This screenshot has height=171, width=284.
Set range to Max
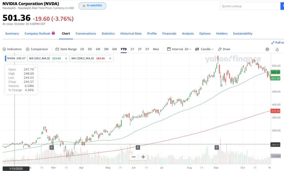click(156, 49)
